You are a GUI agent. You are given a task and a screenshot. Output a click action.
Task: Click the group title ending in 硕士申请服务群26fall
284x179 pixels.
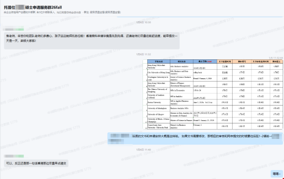(x=33, y=8)
